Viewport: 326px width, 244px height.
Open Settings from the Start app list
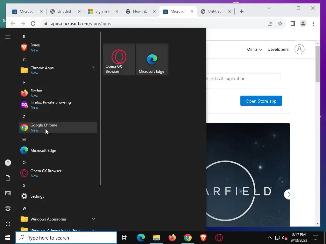pyautogui.click(x=58, y=196)
